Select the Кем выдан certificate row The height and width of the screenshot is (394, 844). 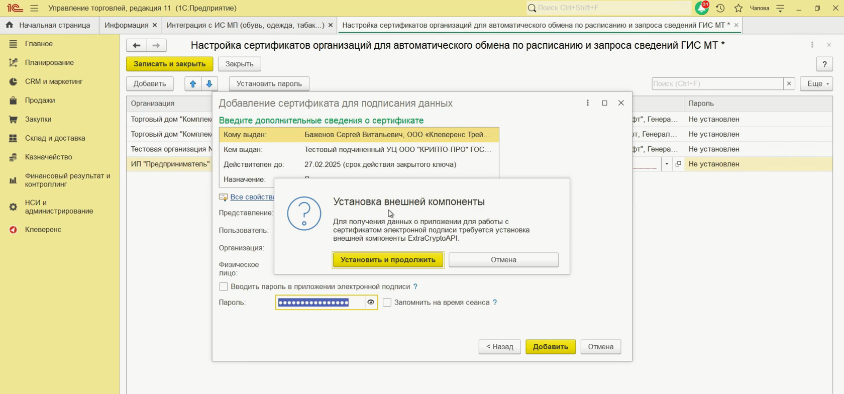[x=359, y=149]
